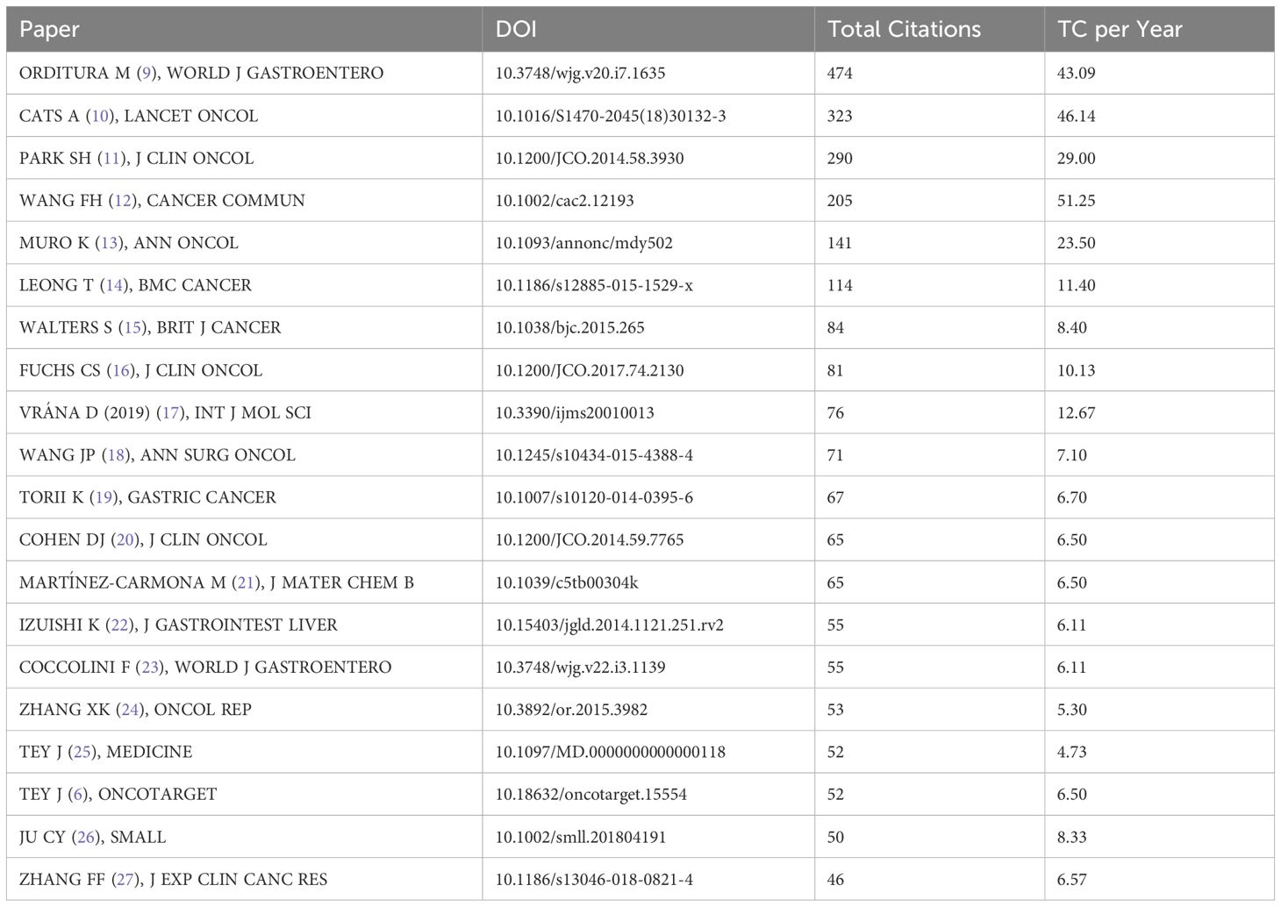The height and width of the screenshot is (907, 1281).
Task: Click total citations value 474
Action: point(840,73)
